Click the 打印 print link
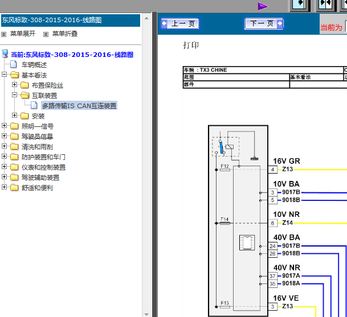Image resolution: width=347 pixels, height=317 pixels. coord(191,45)
